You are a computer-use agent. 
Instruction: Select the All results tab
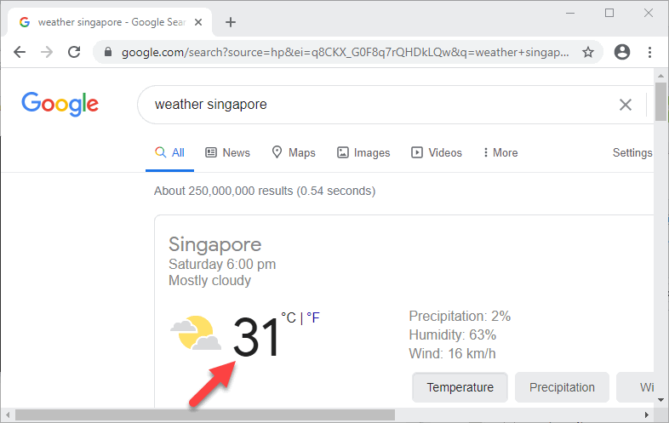click(170, 153)
